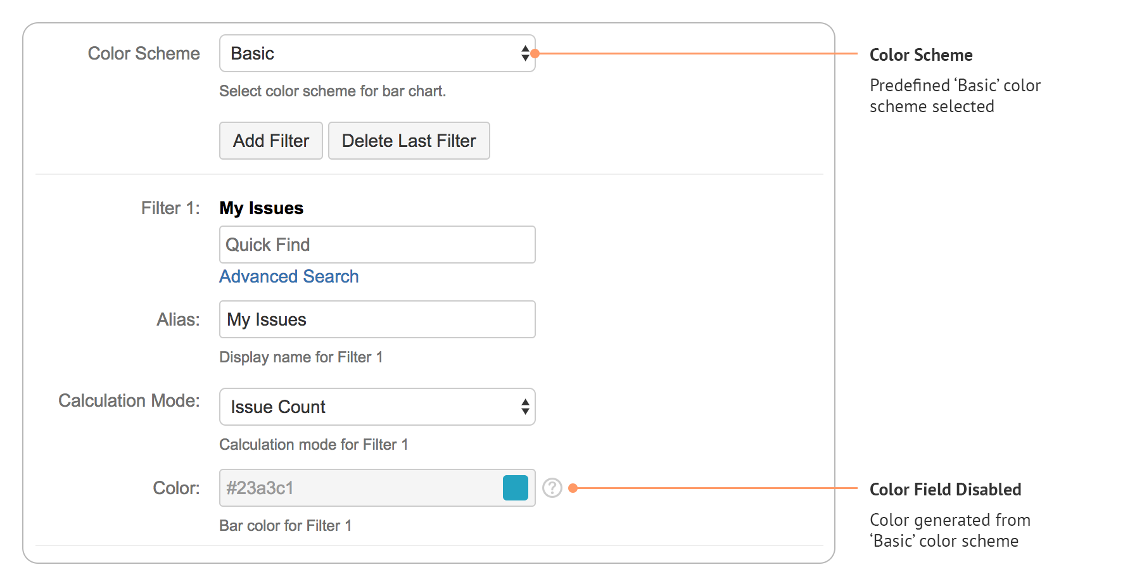1130x586 pixels.
Task: Open the Color Scheme dropdown showing Basic
Action: point(377,53)
